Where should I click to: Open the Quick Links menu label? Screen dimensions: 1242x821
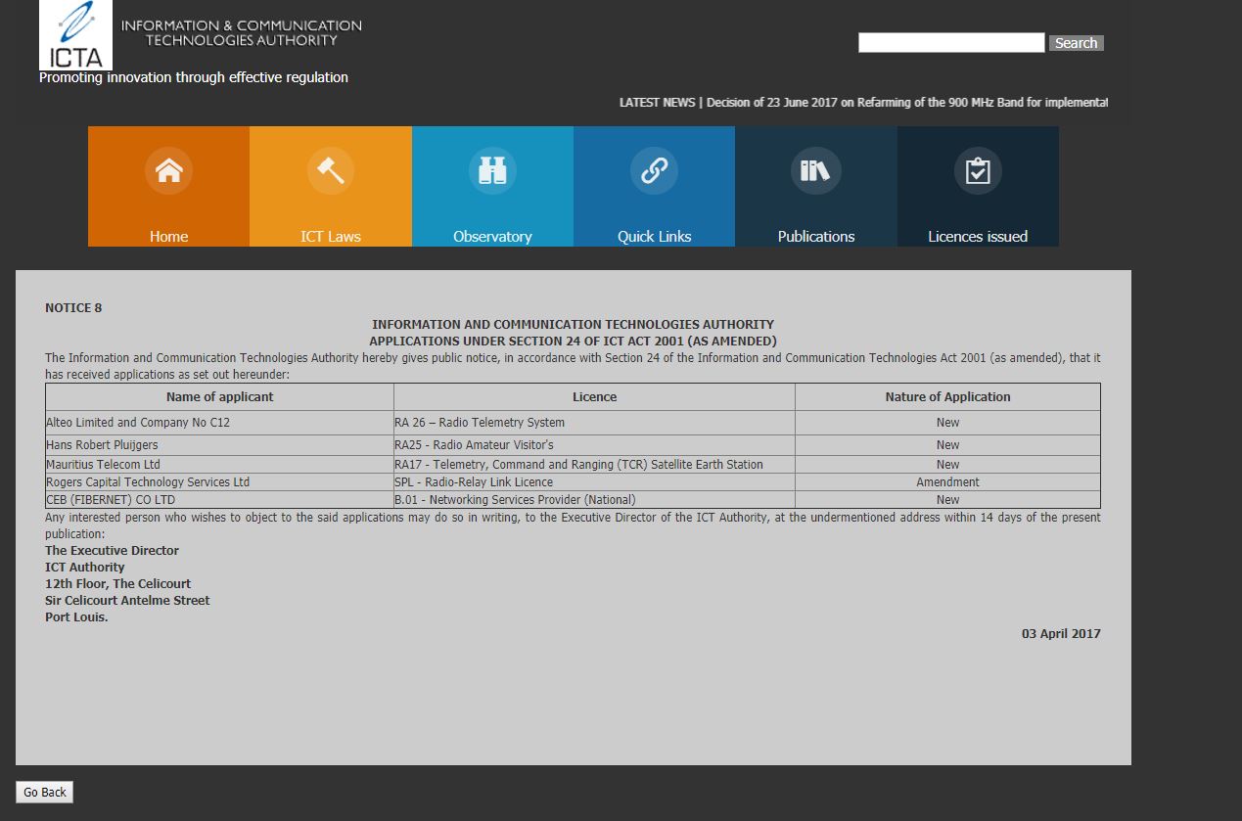click(654, 237)
